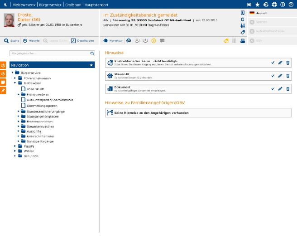Image resolution: width=297 pixels, height=238 pixels.
Task: Click the printer icon in toolbar
Action: click(243, 41)
